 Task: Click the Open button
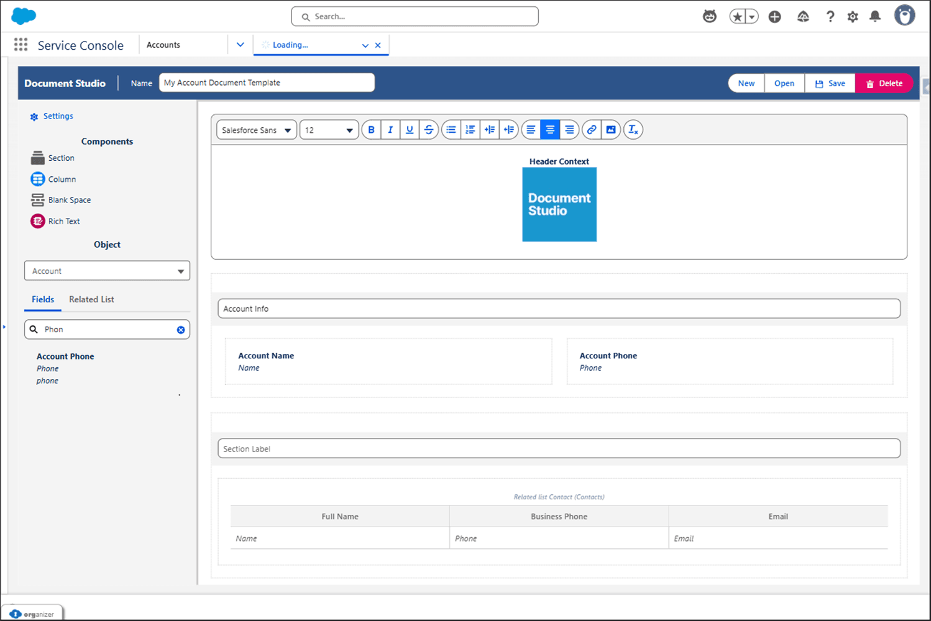[x=784, y=83]
